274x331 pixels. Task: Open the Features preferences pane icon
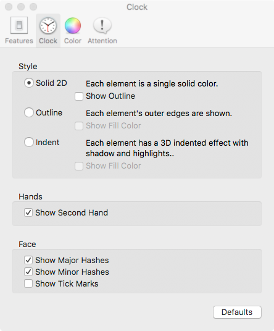19,25
